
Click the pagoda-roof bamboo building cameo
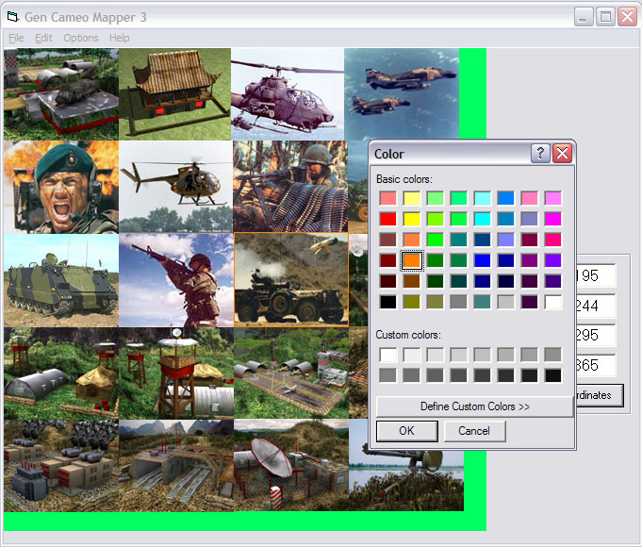coord(175,94)
